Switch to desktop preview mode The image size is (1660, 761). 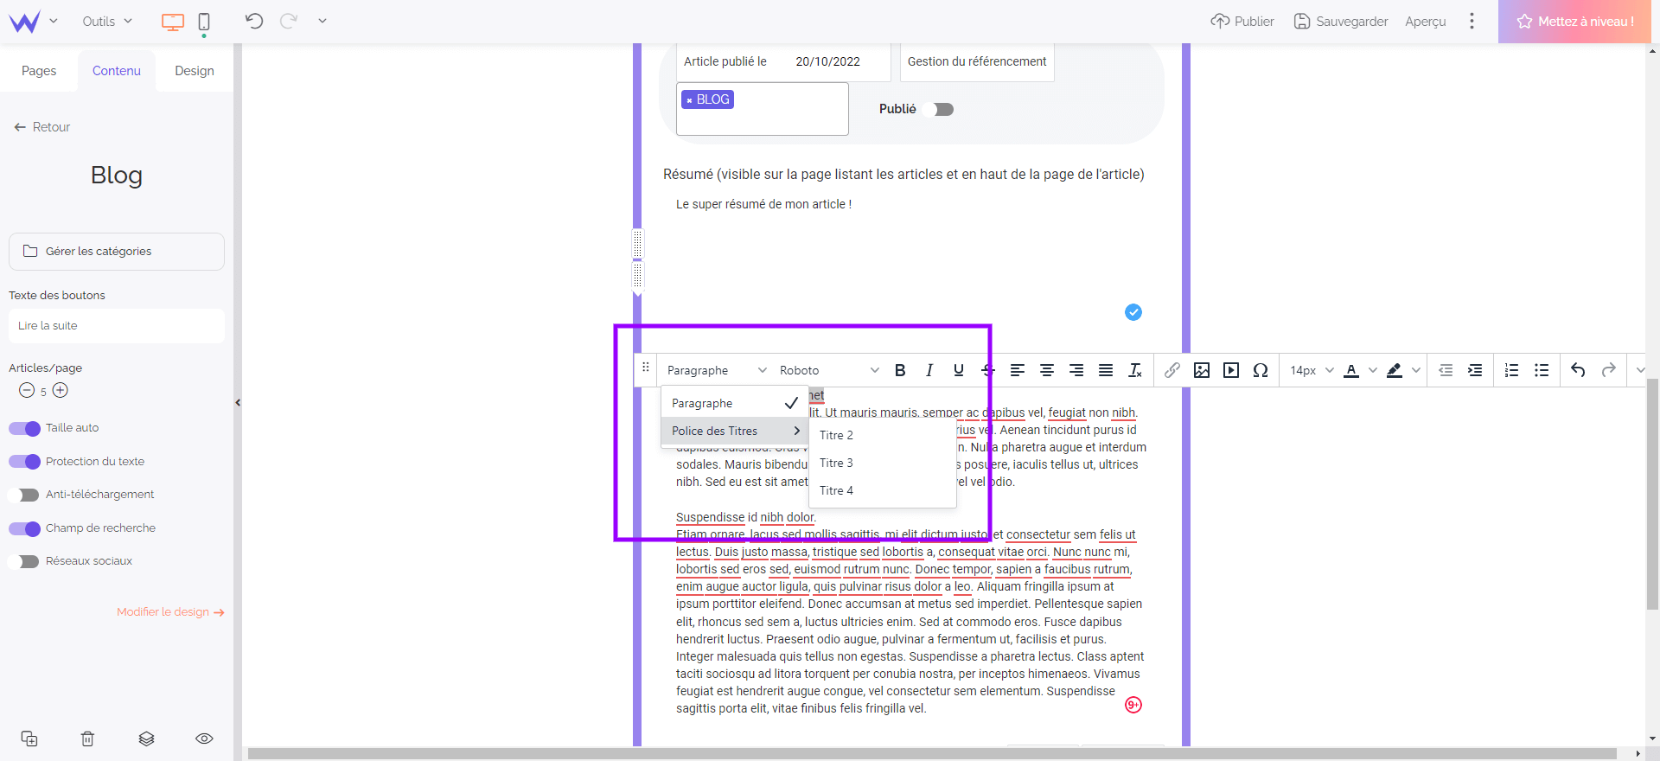point(173,22)
